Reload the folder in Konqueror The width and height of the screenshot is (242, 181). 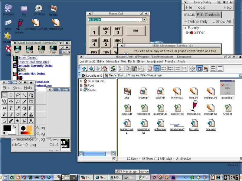113,69
